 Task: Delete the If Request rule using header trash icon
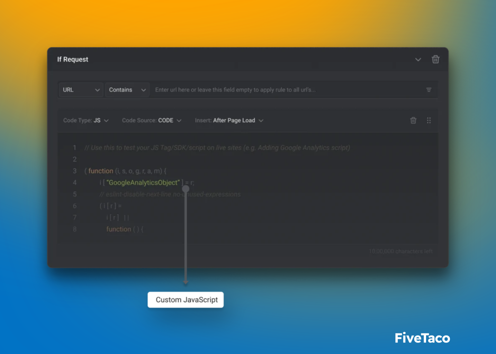435,59
